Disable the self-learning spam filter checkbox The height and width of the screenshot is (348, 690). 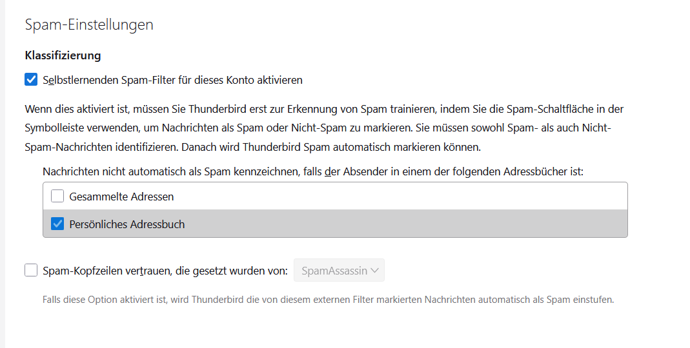tap(31, 80)
